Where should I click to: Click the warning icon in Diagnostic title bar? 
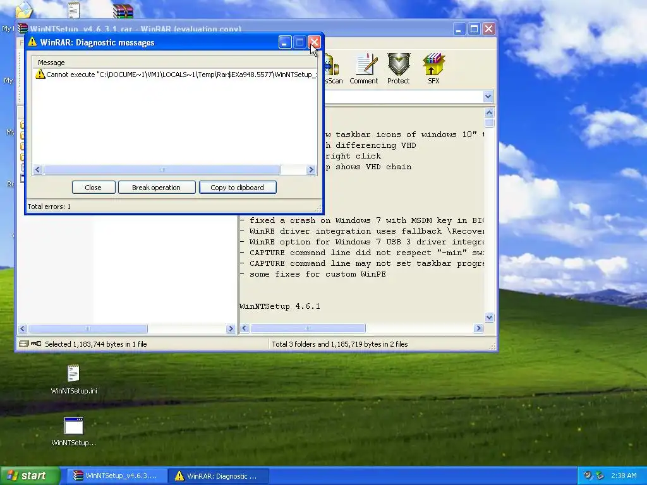[32, 42]
